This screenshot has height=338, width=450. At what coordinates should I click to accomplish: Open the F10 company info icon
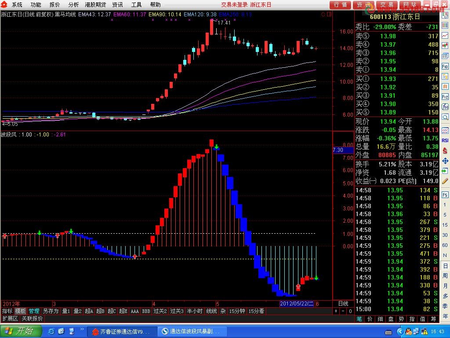445,66
